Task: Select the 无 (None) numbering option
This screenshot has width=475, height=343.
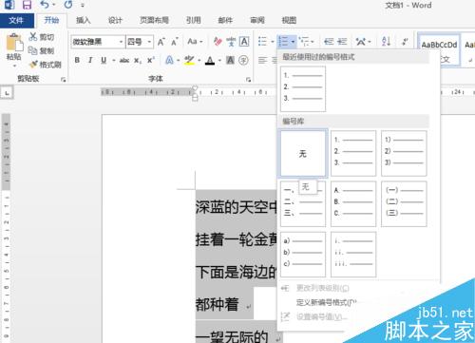Action: pyautogui.click(x=303, y=153)
